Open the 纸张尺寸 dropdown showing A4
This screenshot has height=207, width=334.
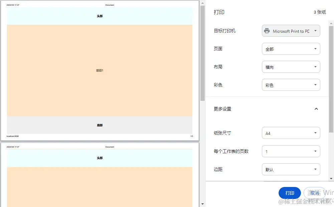[291, 133]
